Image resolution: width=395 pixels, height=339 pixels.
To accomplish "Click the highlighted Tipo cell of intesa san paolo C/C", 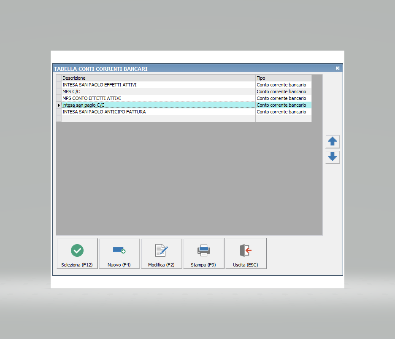I will coord(284,105).
